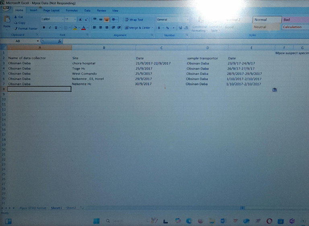
Task: Open the Insert Function fx button
Action: click(x=59, y=41)
